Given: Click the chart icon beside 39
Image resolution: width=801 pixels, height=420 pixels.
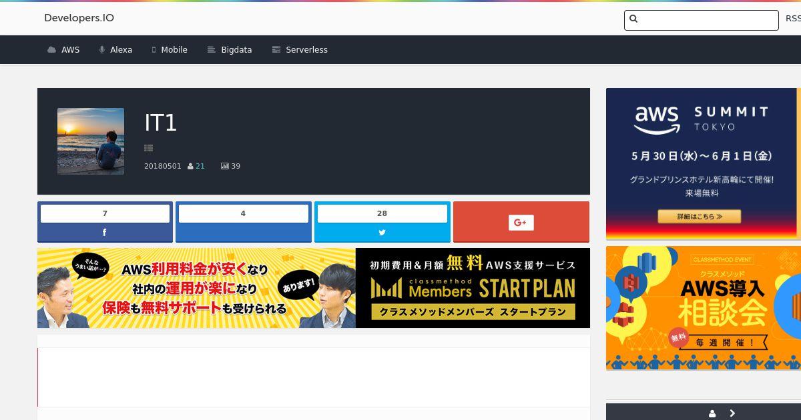Looking at the screenshot, I should click(x=224, y=166).
